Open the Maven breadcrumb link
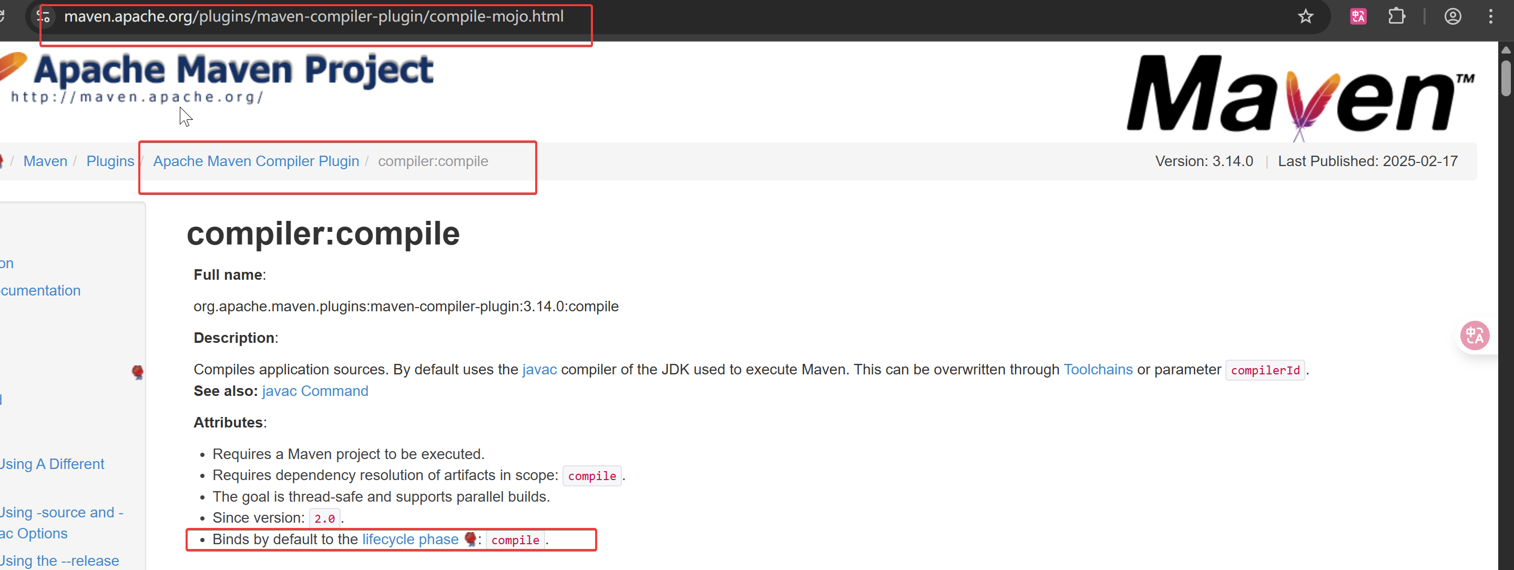The width and height of the screenshot is (1514, 570). [x=45, y=161]
